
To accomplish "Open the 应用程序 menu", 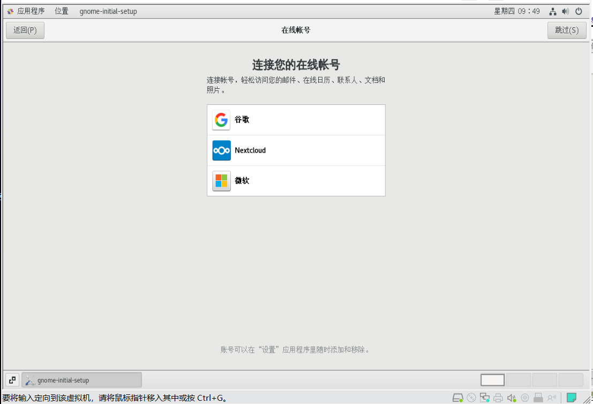I will pyautogui.click(x=31, y=11).
